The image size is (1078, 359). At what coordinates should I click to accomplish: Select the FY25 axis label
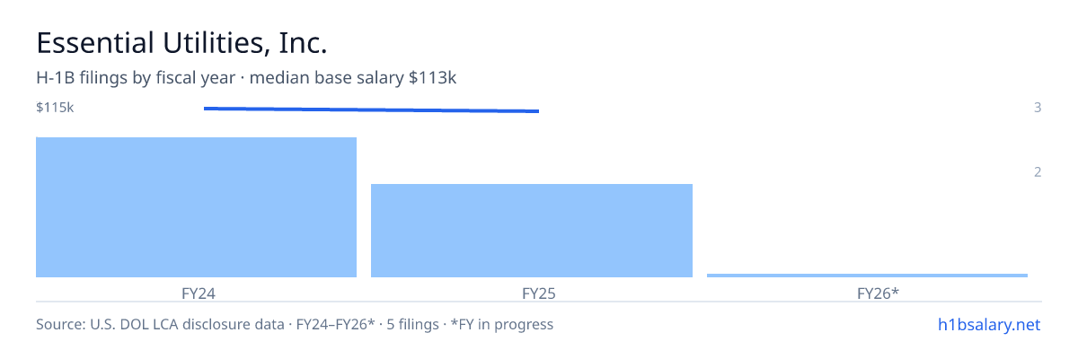(532, 293)
